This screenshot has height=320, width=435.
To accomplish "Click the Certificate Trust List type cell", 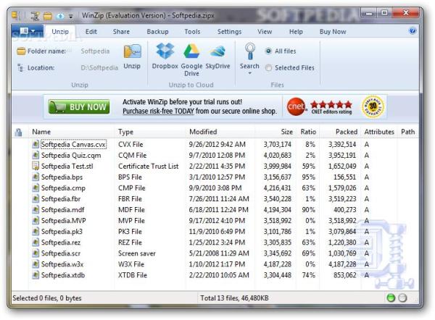I will pyautogui.click(x=149, y=167).
